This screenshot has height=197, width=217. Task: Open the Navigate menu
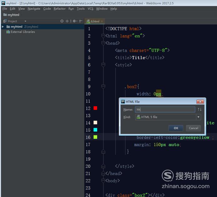34,9
